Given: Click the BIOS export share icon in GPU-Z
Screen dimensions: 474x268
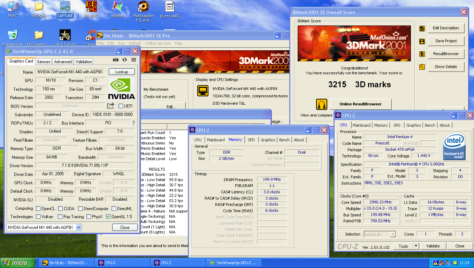Looking at the screenshot, I should 110,106.
